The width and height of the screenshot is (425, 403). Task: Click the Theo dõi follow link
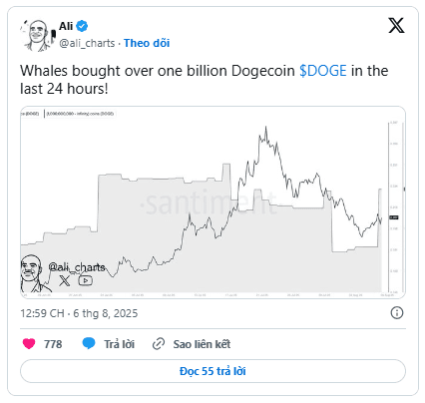(147, 43)
